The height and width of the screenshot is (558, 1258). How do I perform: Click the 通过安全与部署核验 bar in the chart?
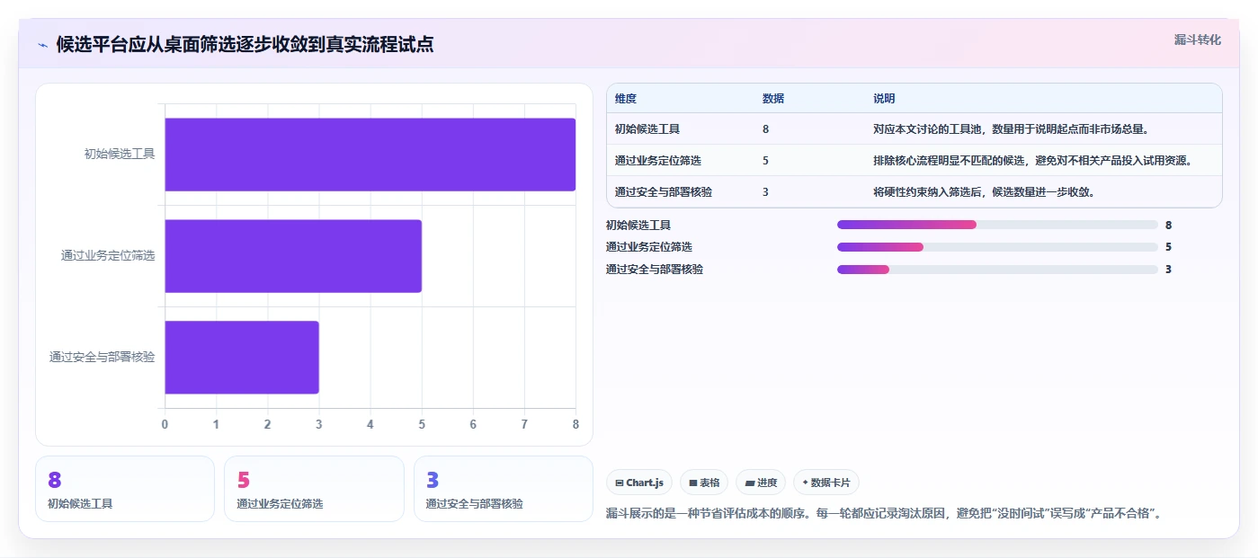[x=242, y=358]
